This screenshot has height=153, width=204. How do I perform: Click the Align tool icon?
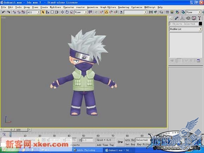(x=155, y=12)
